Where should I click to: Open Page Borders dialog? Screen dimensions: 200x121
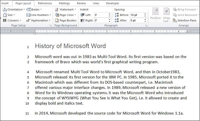(x=66, y=20)
